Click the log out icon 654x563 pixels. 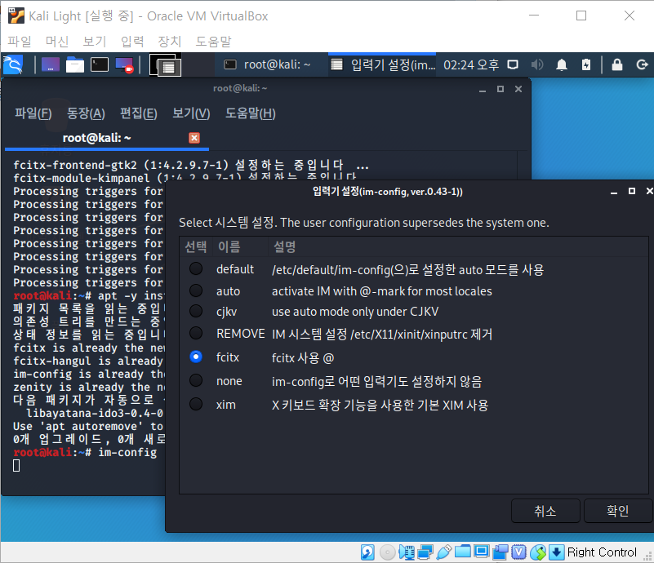642,64
